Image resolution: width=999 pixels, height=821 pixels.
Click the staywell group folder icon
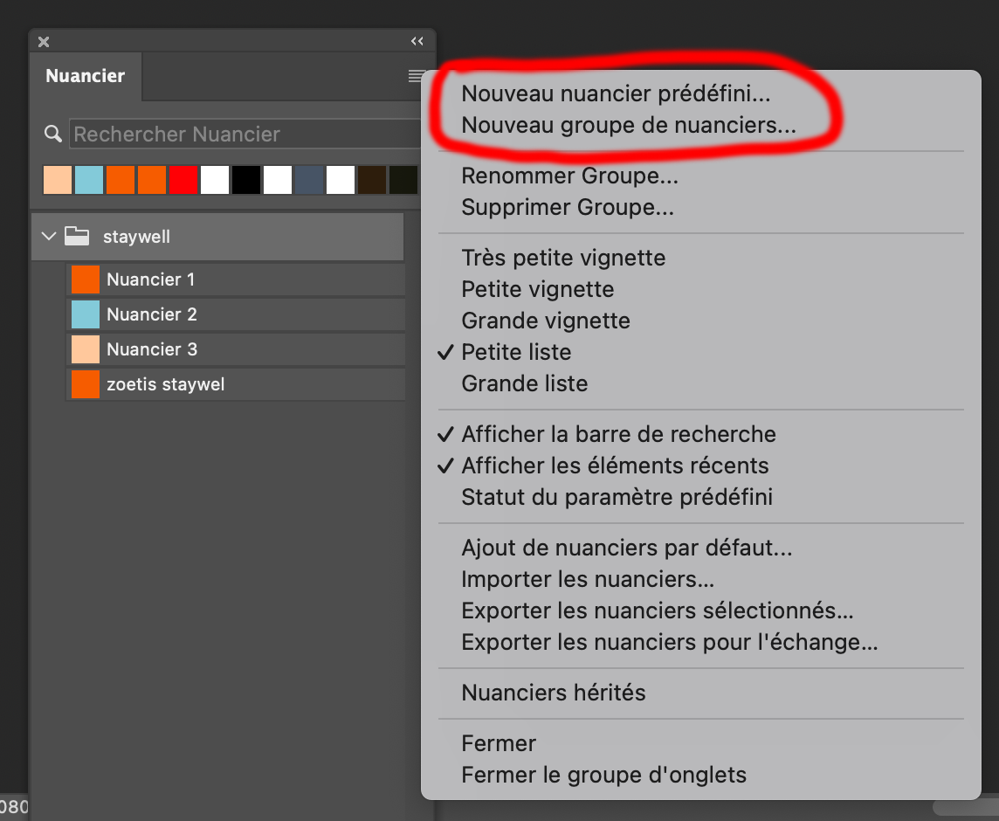click(78, 236)
